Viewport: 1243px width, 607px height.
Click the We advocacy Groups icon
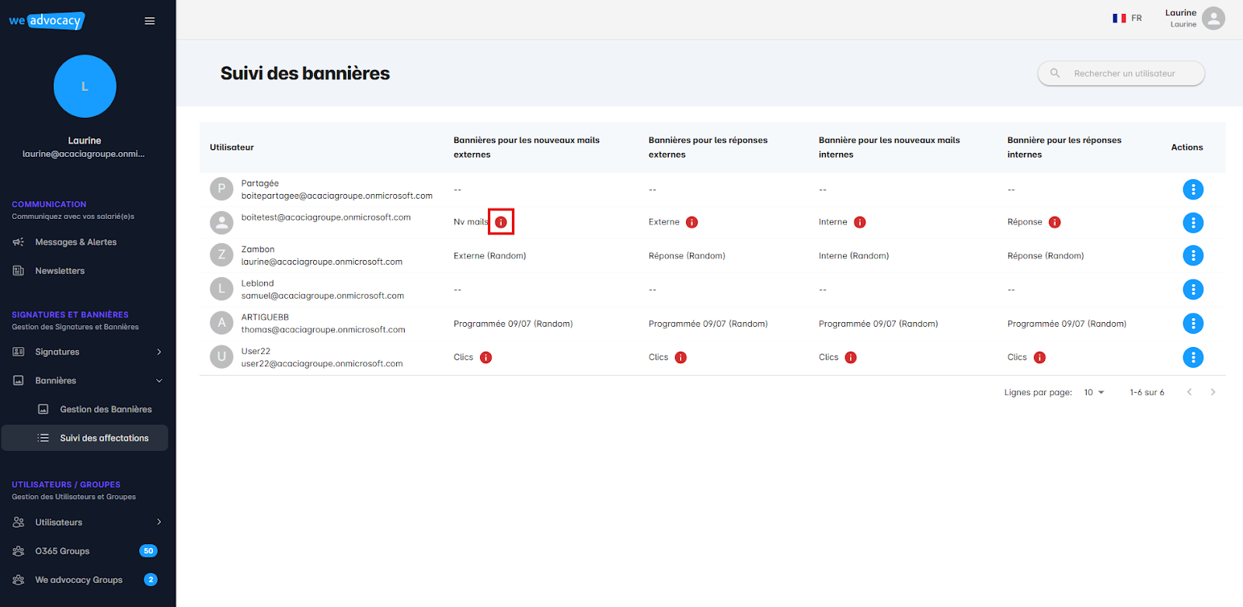click(x=19, y=580)
